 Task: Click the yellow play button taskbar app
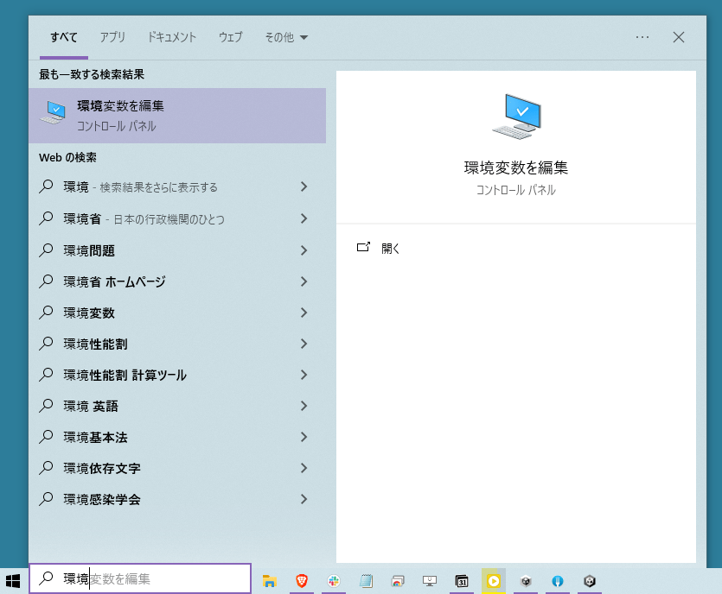pyautogui.click(x=494, y=581)
